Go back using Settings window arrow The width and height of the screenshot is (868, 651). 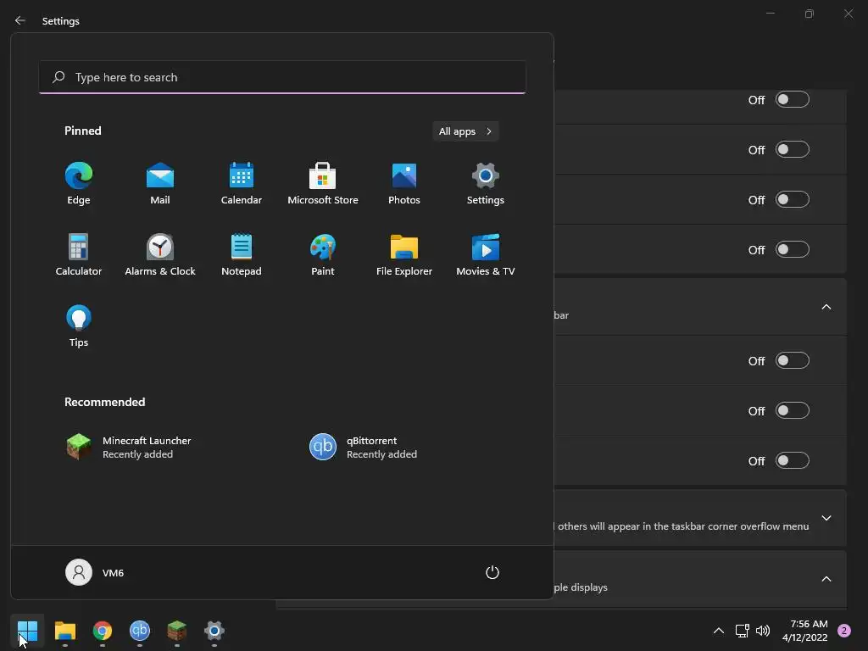coord(20,20)
